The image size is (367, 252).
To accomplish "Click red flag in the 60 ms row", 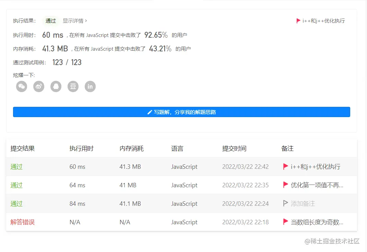I will 285,166.
